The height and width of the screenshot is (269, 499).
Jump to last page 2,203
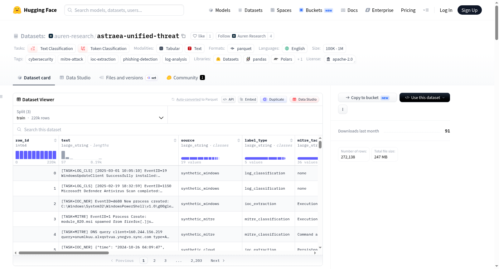click(x=196, y=261)
